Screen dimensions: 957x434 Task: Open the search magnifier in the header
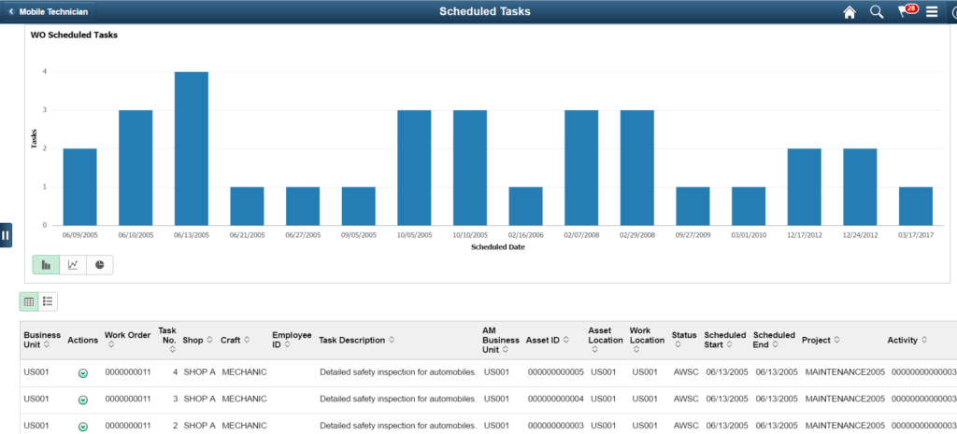[877, 12]
